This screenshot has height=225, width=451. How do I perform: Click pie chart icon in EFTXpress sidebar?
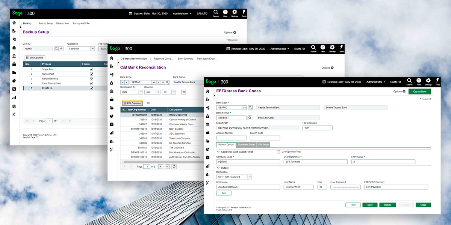coord(208,149)
